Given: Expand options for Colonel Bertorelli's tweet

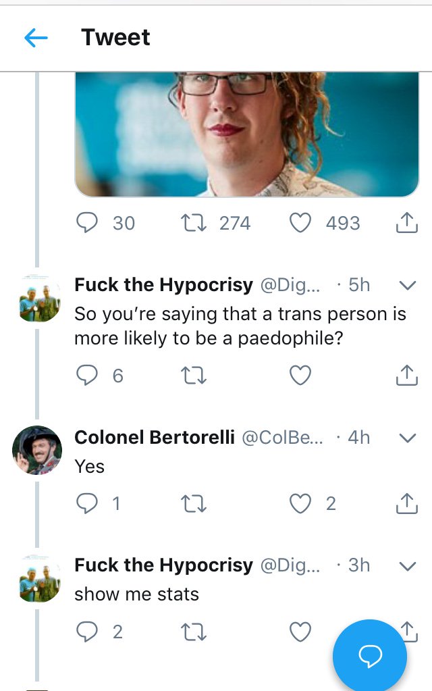Looking at the screenshot, I should point(407,438).
